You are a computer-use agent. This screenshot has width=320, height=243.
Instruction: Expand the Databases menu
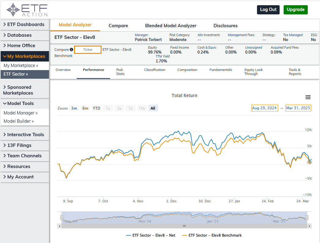pyautogui.click(x=25, y=35)
